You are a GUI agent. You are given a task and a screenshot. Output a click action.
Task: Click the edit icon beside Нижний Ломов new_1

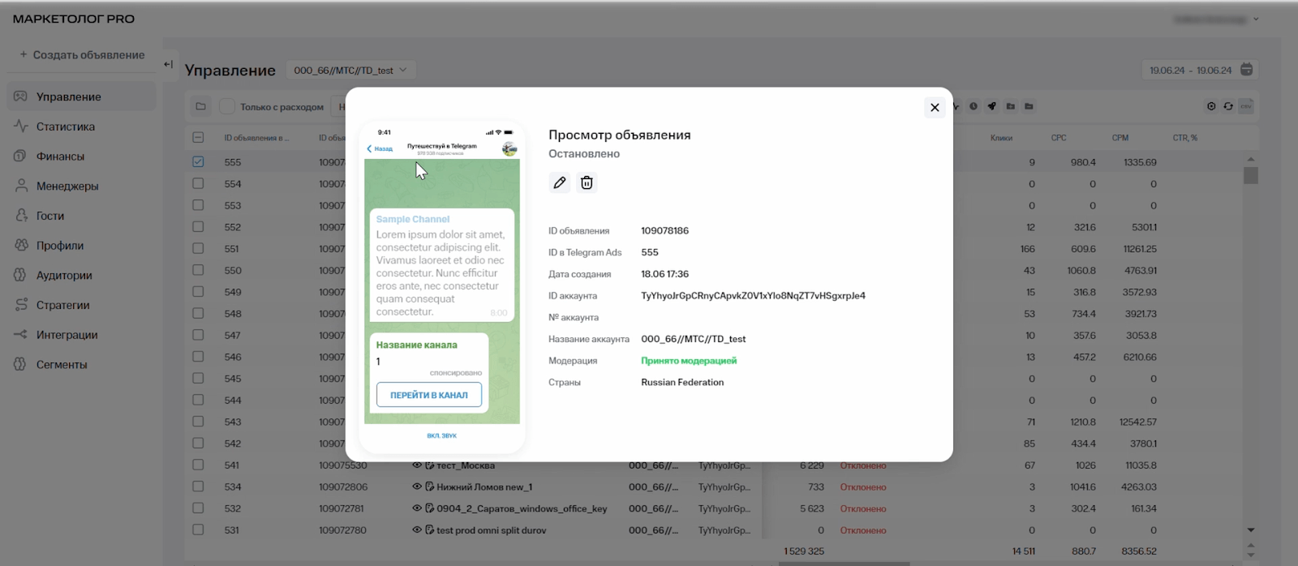click(x=430, y=487)
